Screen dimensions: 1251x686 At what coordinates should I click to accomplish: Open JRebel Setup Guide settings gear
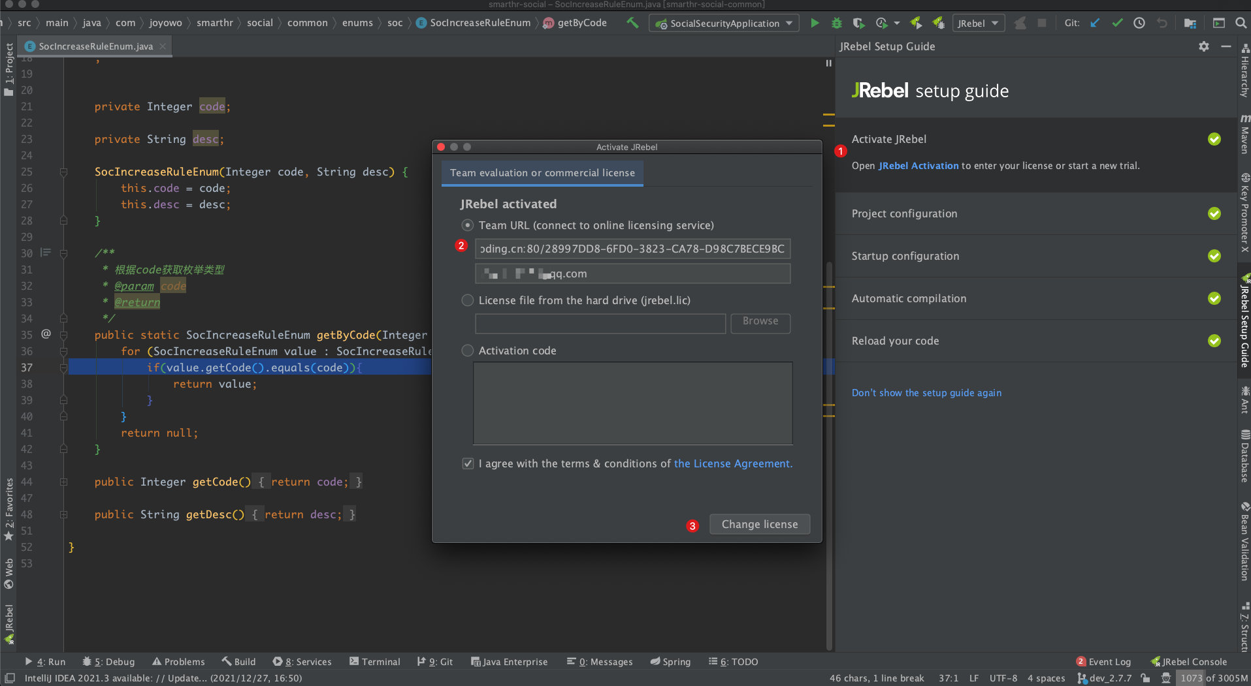click(x=1204, y=46)
